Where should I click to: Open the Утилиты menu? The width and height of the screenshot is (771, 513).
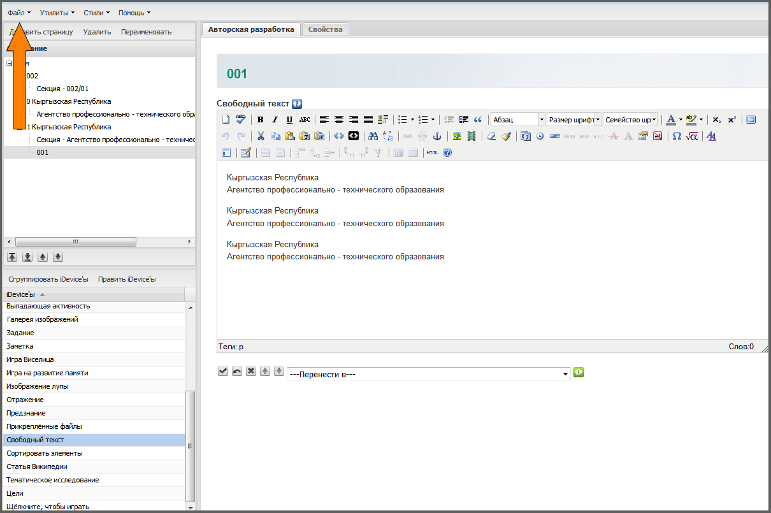(x=57, y=12)
